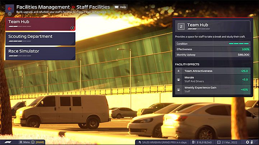Open the Help button
Image resolution: width=259 pixels, height=145 pixels.
[121, 7]
